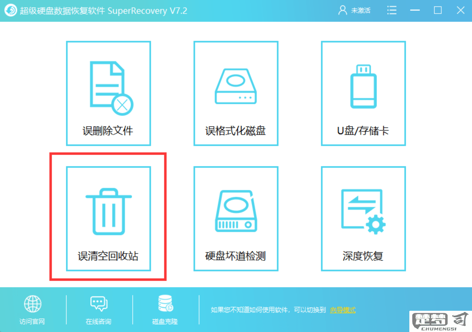
Task: Select the 误格式化磁盘 recovery mode
Action: click(236, 93)
